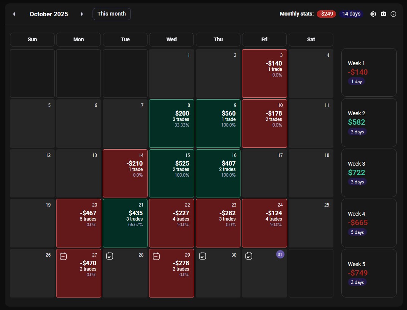Open October 8 day with $200
Image resolution: width=407 pixels, height=310 pixels.
click(171, 124)
